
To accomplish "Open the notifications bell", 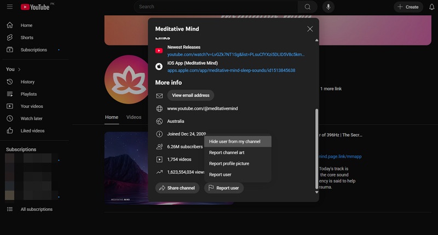I will coord(431,7).
